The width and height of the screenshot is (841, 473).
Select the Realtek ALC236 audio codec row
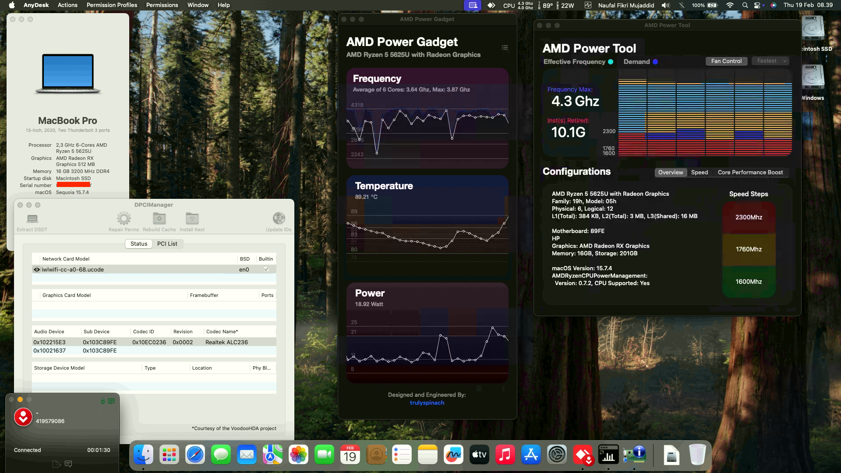point(154,342)
